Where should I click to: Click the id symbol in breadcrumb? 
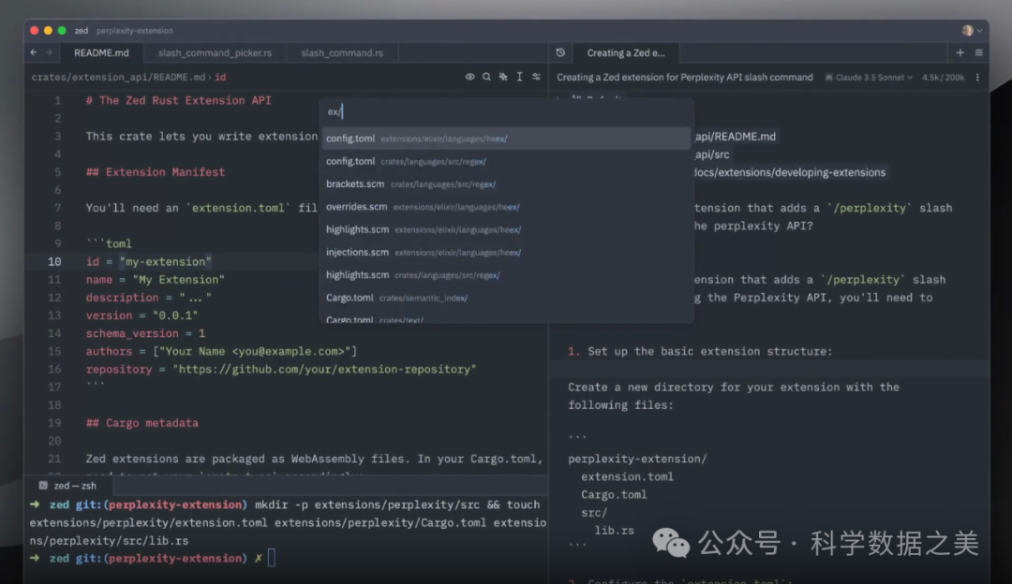click(x=220, y=77)
